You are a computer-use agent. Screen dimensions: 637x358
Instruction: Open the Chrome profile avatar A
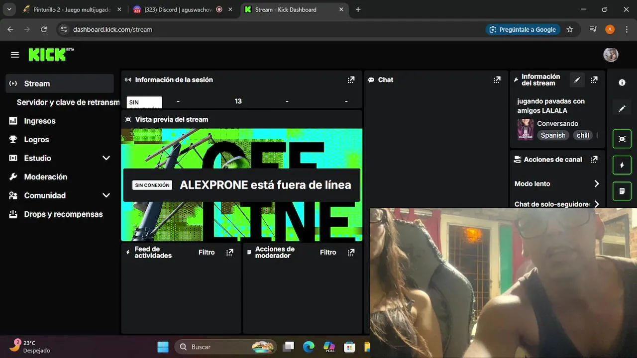(x=610, y=29)
